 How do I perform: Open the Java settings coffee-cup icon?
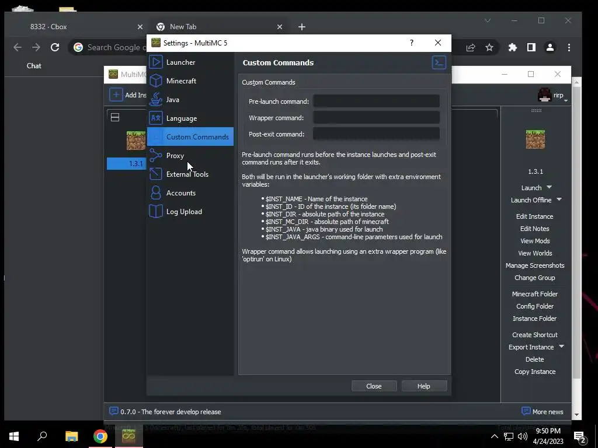tap(155, 99)
